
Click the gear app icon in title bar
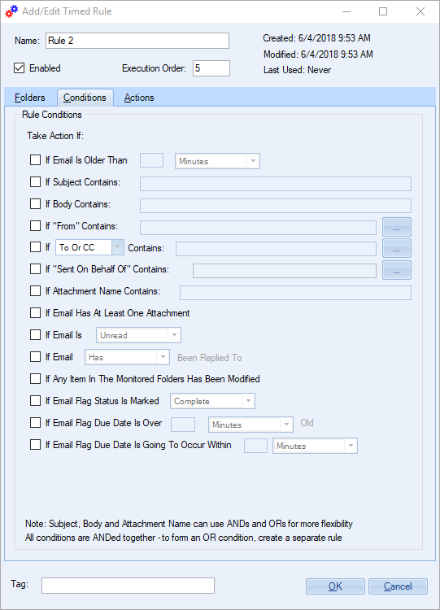(x=11, y=11)
